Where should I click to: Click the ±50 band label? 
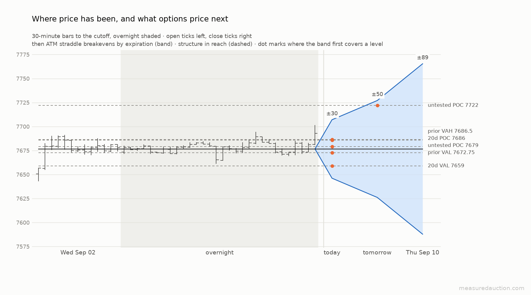point(377,94)
